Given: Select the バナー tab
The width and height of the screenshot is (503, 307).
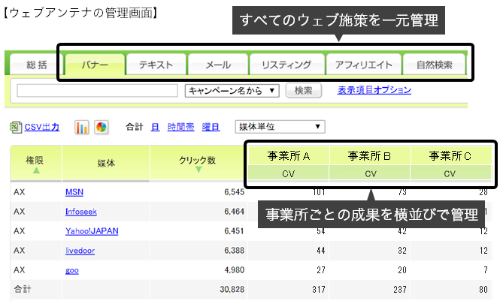Looking at the screenshot, I should click(92, 65).
